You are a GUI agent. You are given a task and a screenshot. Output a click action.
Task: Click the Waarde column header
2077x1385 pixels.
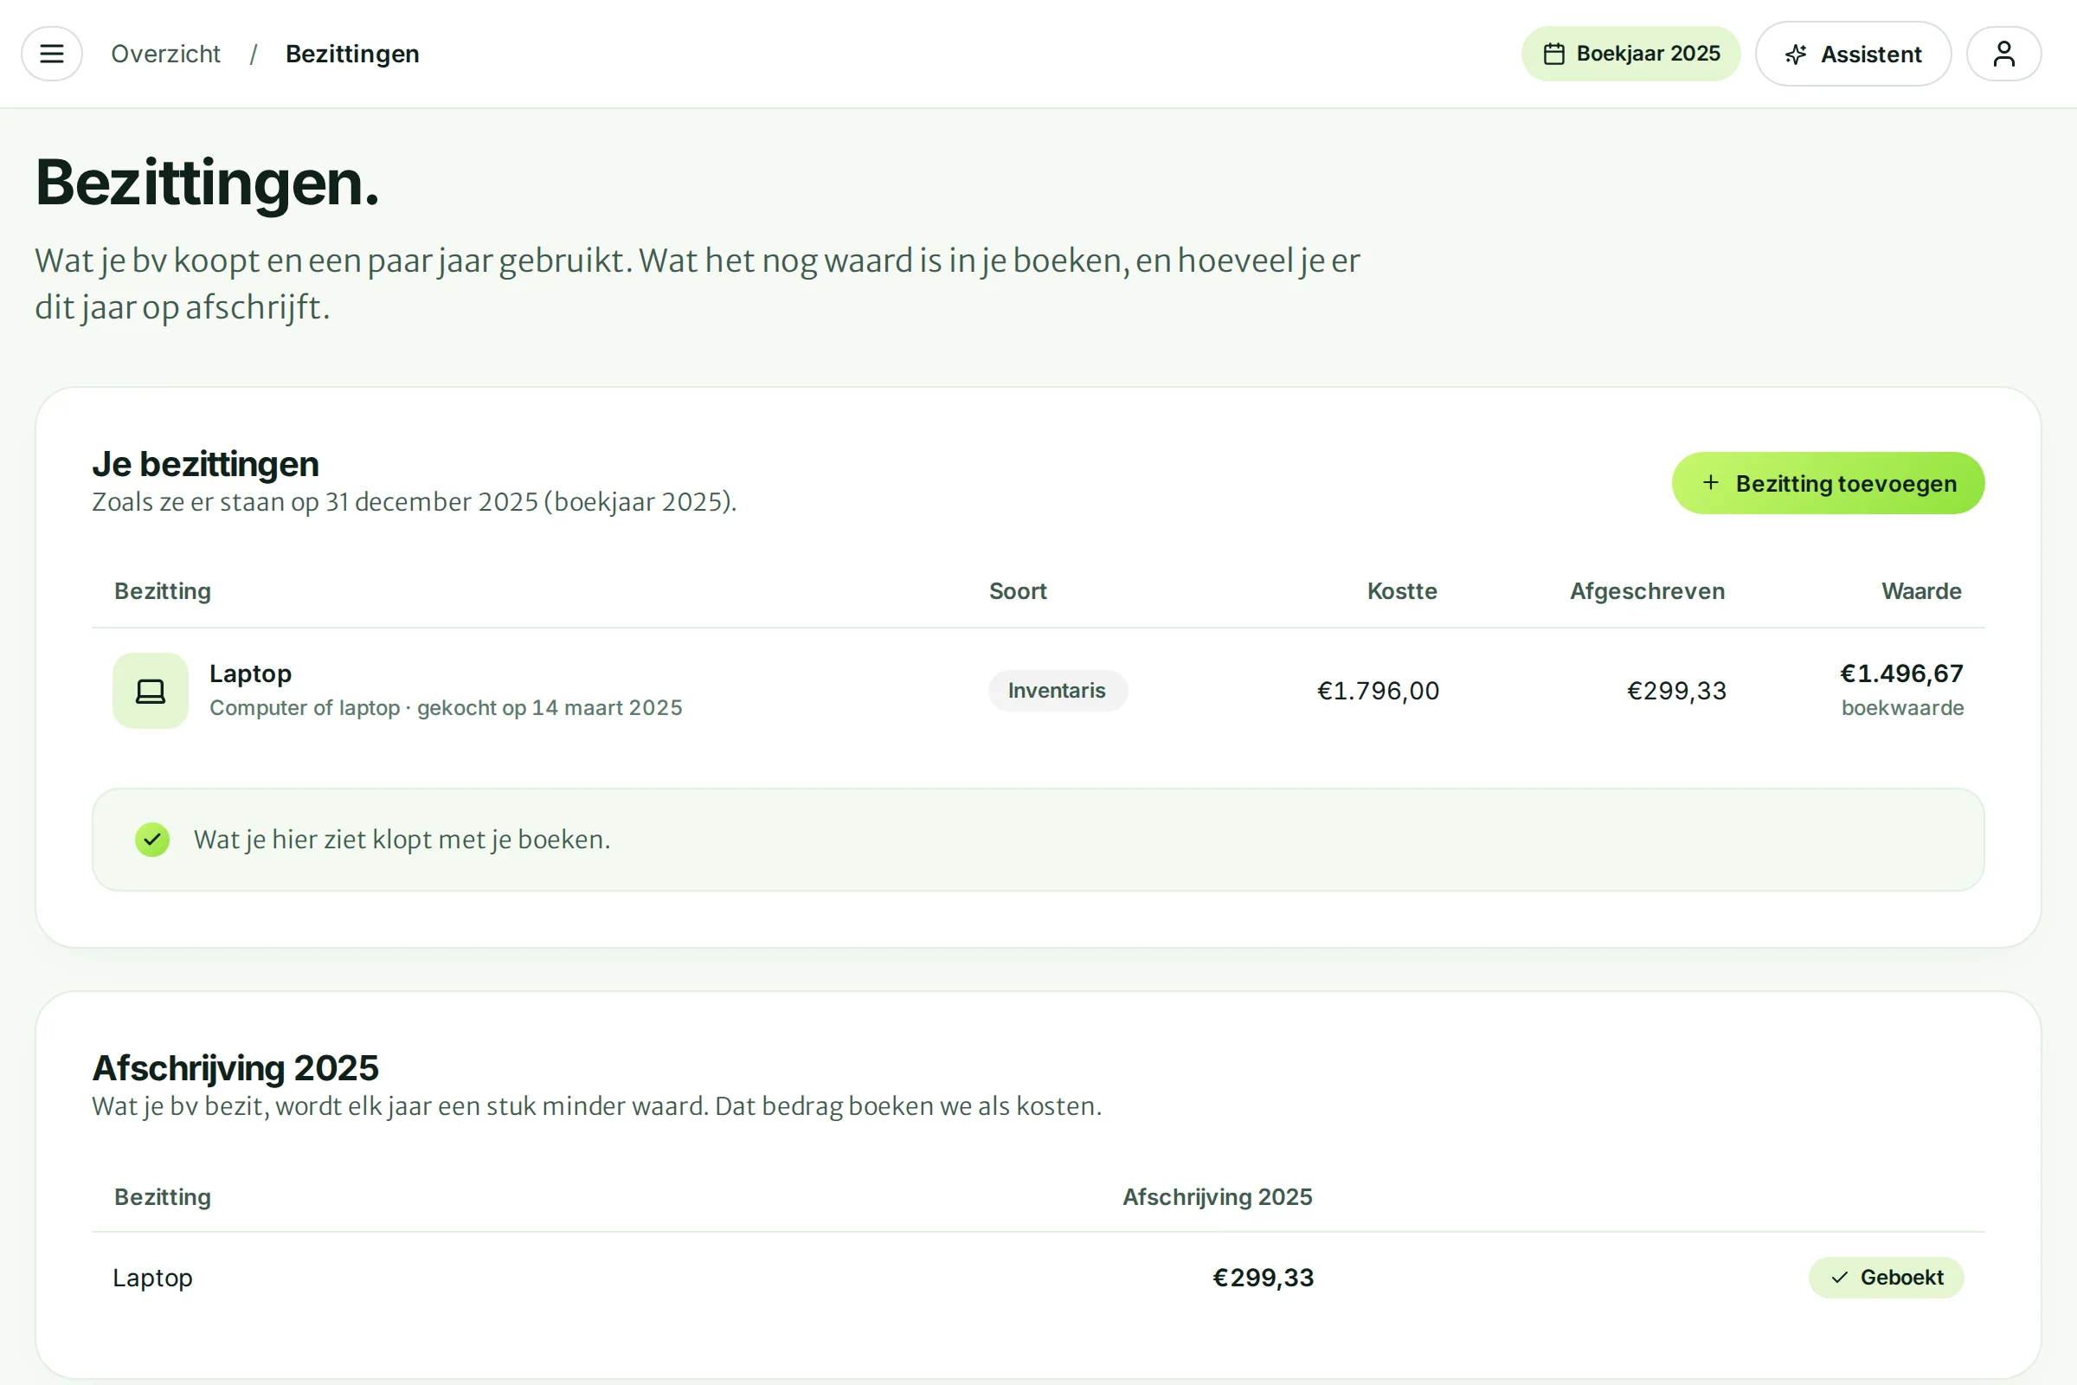(x=1921, y=591)
